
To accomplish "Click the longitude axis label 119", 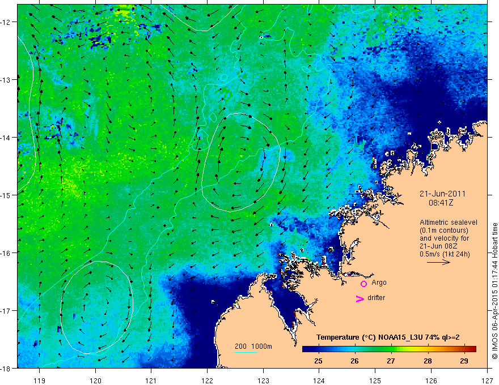I will coord(40,380).
